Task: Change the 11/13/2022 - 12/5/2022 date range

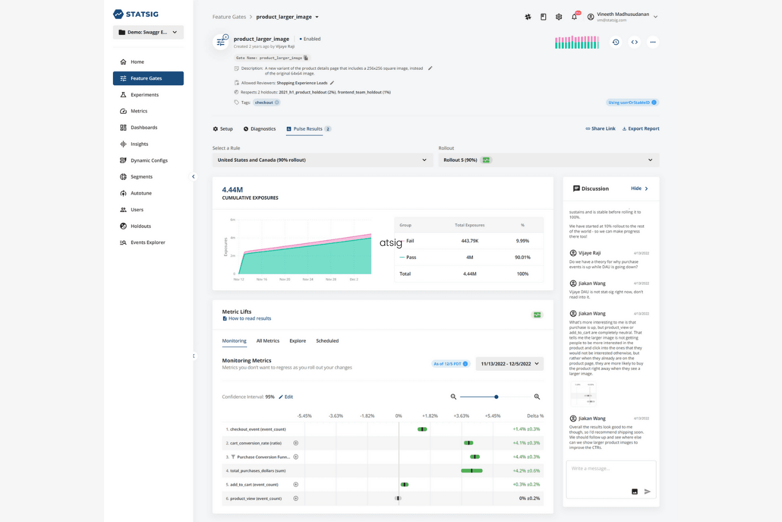Action: (510, 364)
